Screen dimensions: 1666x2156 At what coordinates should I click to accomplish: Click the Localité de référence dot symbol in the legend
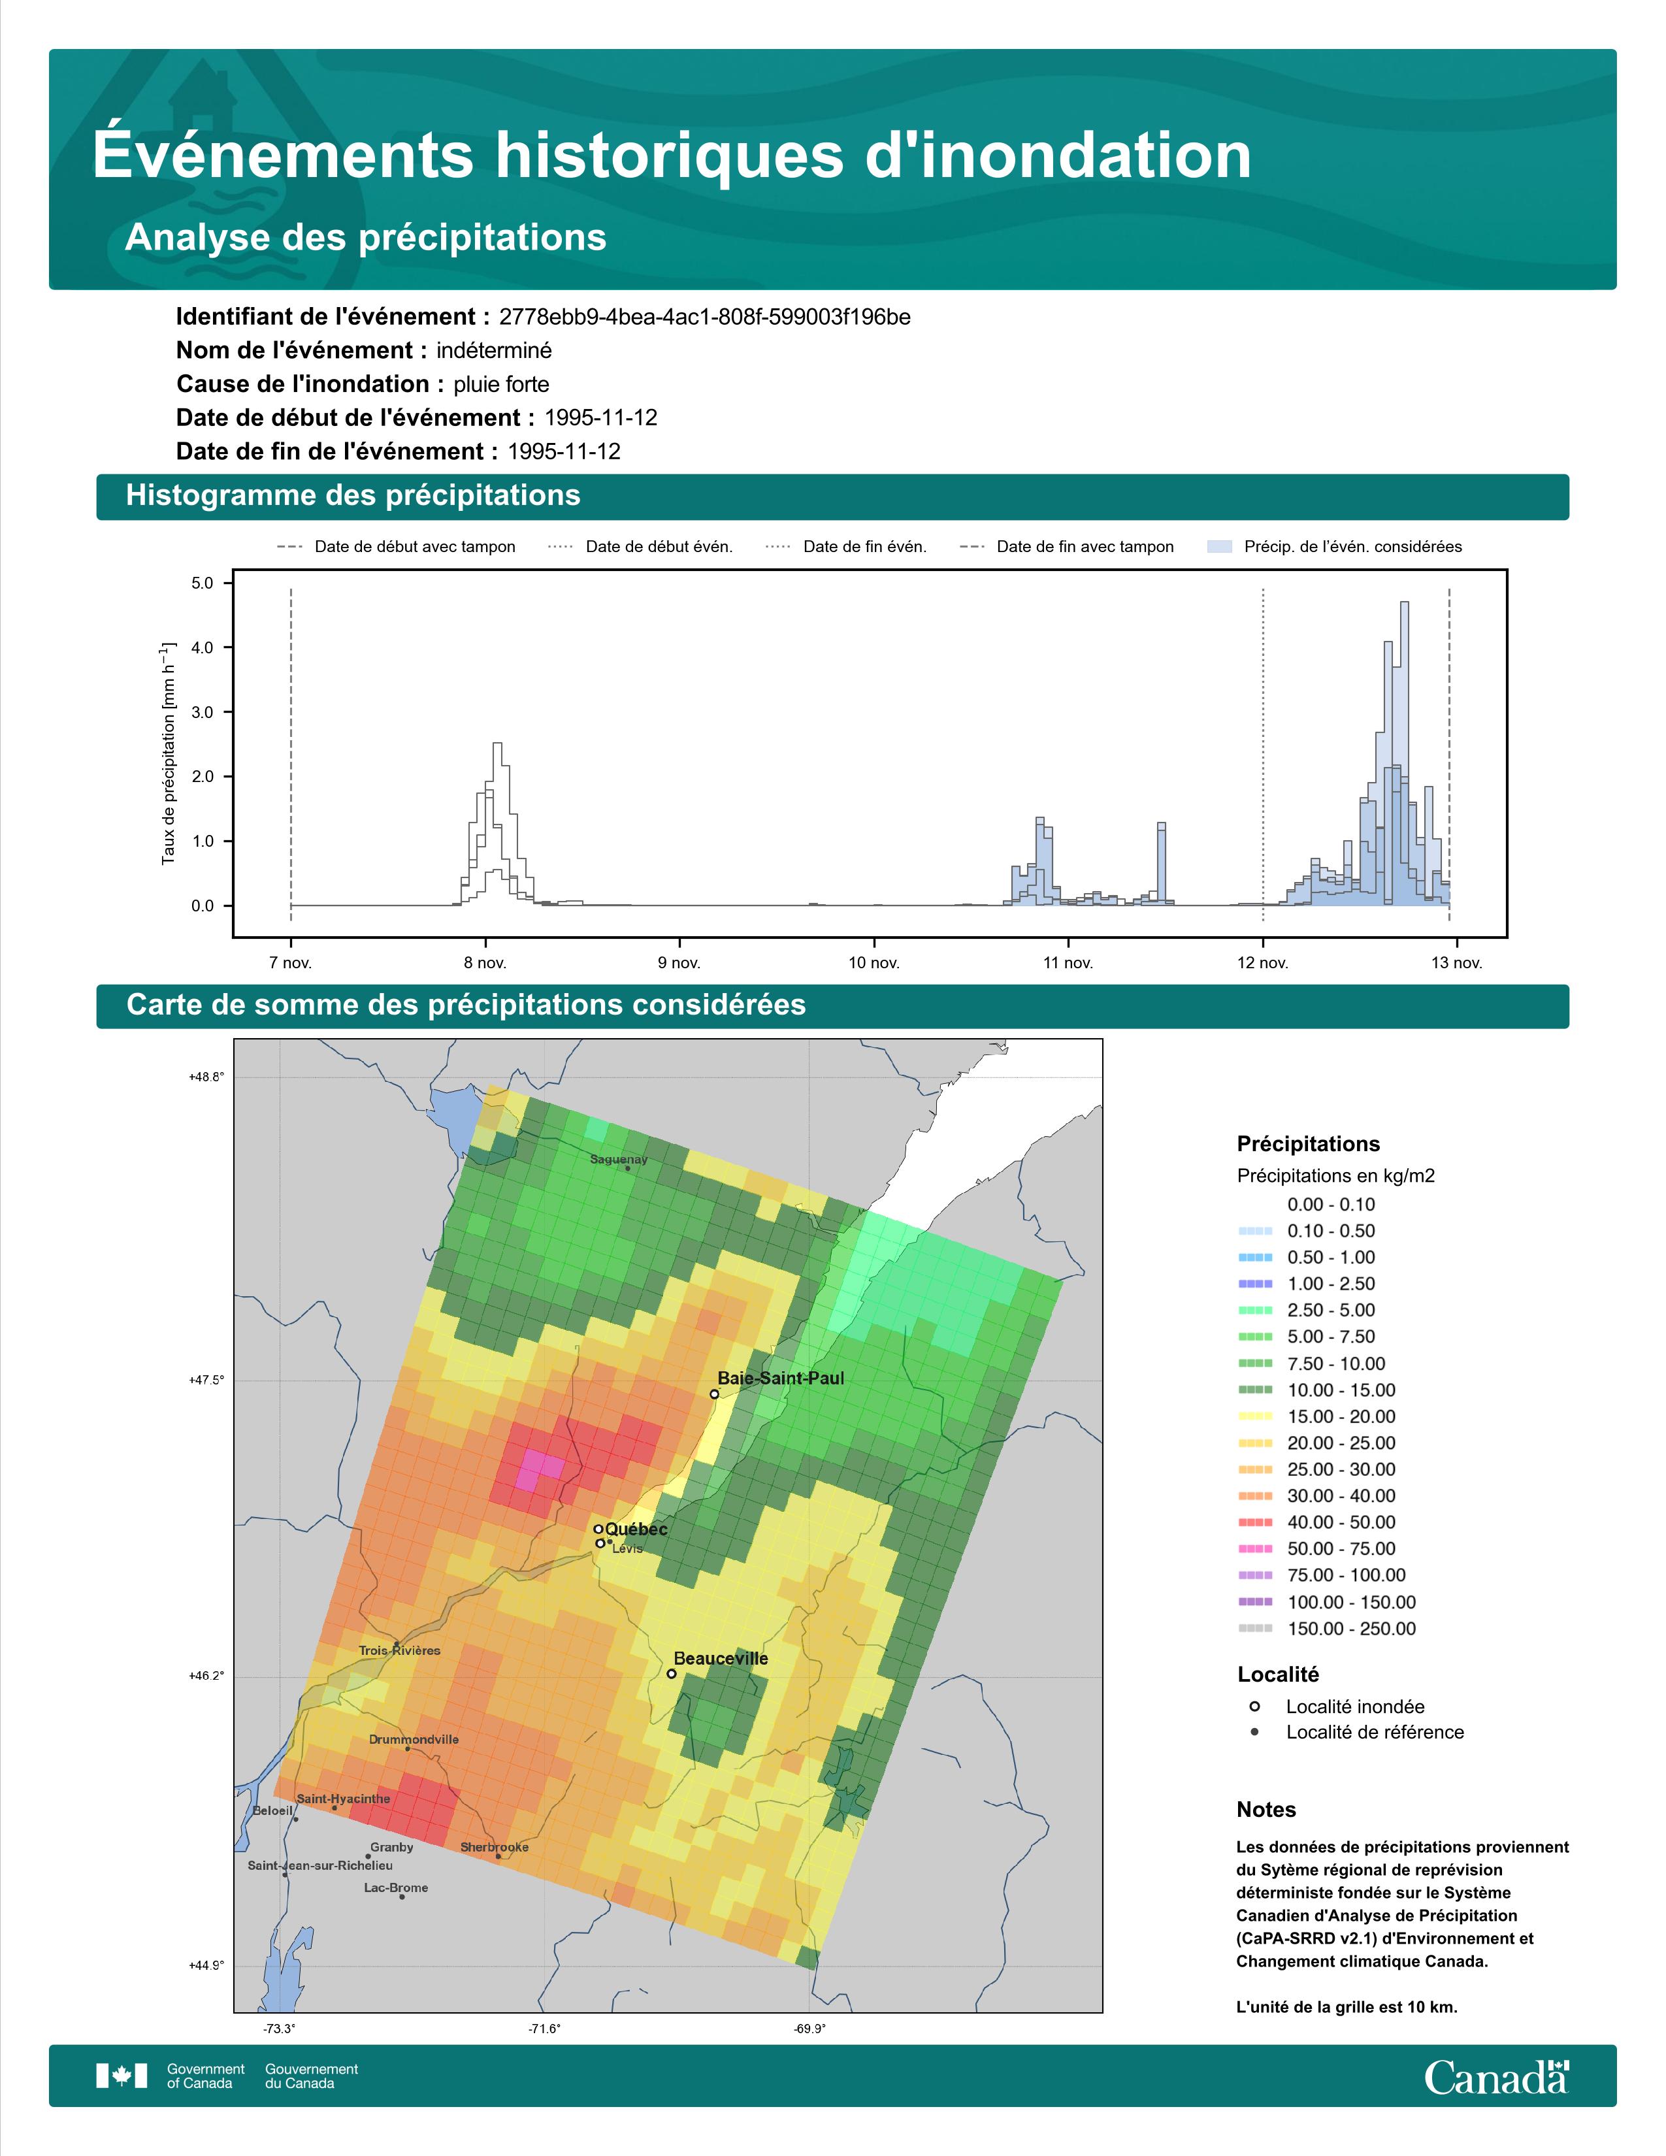pos(1254,1731)
